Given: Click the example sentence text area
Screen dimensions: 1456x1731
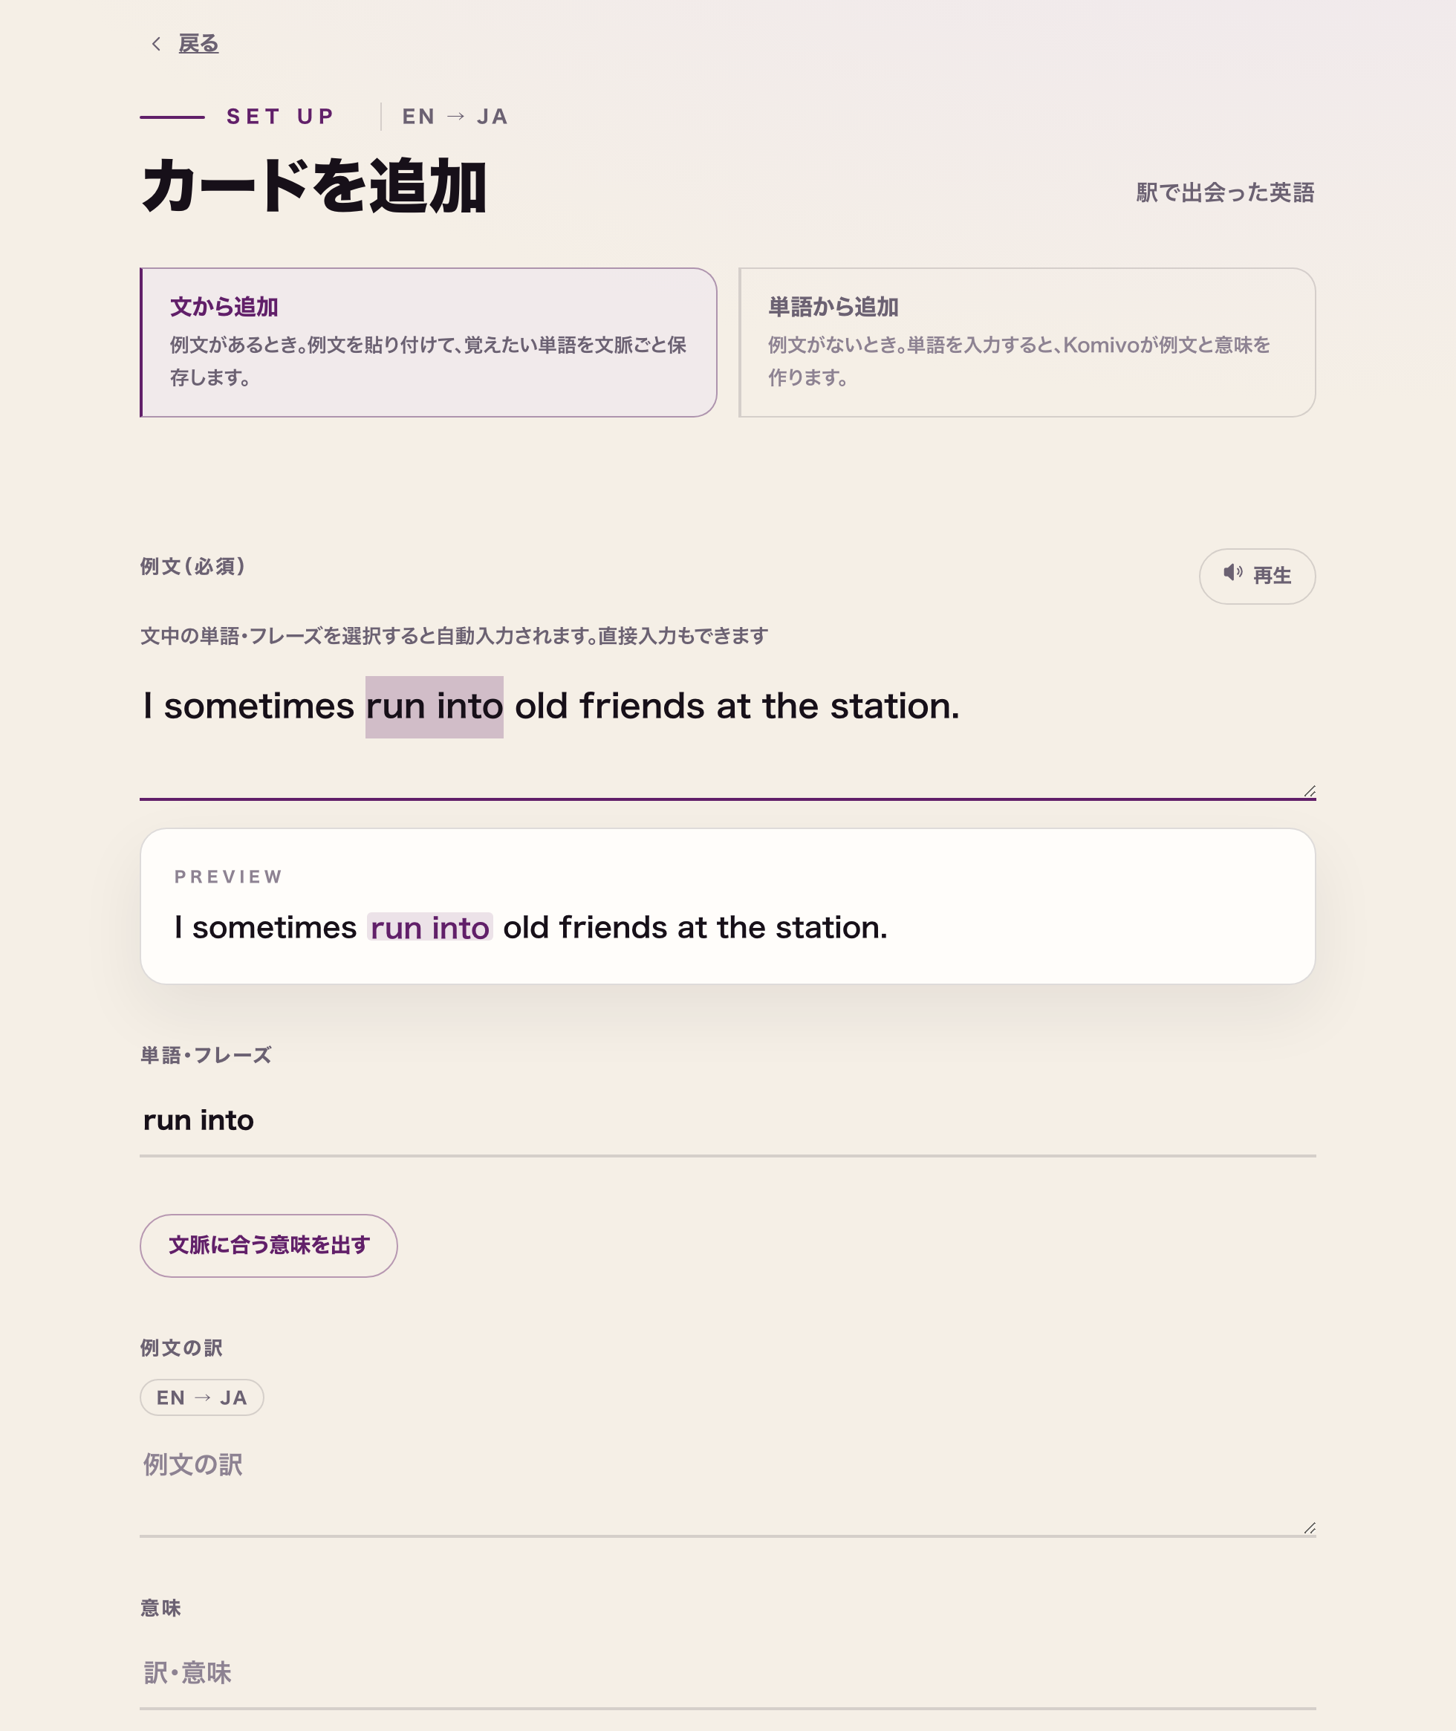Looking at the screenshot, I should (x=727, y=735).
